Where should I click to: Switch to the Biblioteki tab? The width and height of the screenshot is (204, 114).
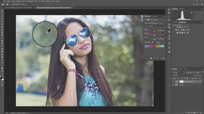pyautogui.click(x=175, y=22)
